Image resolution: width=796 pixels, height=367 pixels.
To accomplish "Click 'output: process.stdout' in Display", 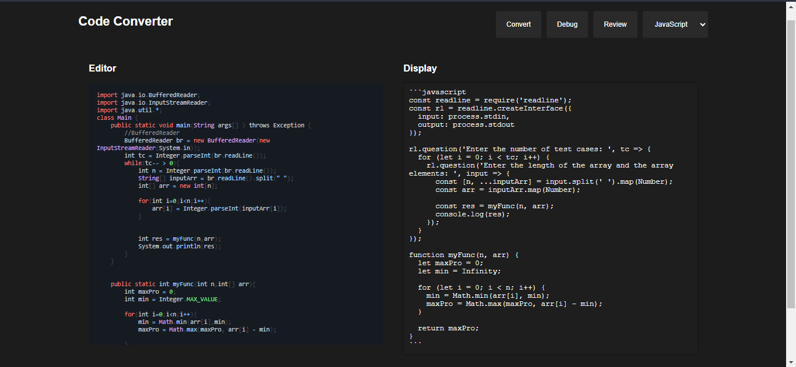I will (466, 124).
